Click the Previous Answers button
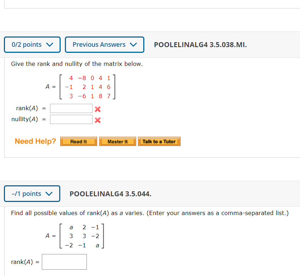This screenshot has width=300, height=276. (104, 44)
